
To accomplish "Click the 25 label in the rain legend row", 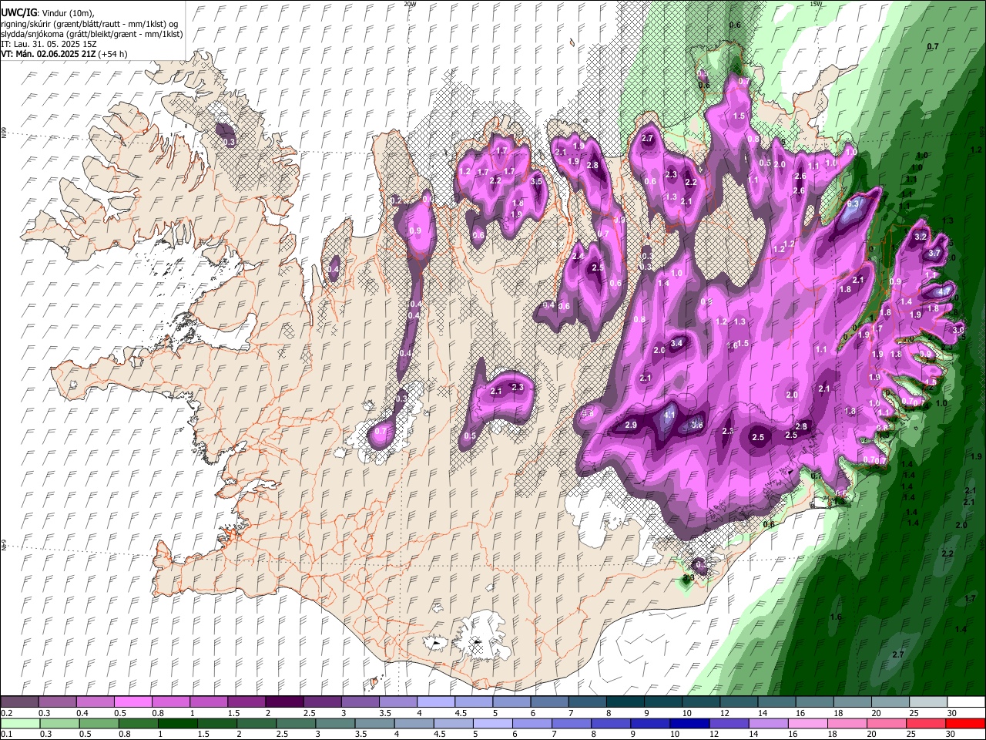I will pos(911,734).
